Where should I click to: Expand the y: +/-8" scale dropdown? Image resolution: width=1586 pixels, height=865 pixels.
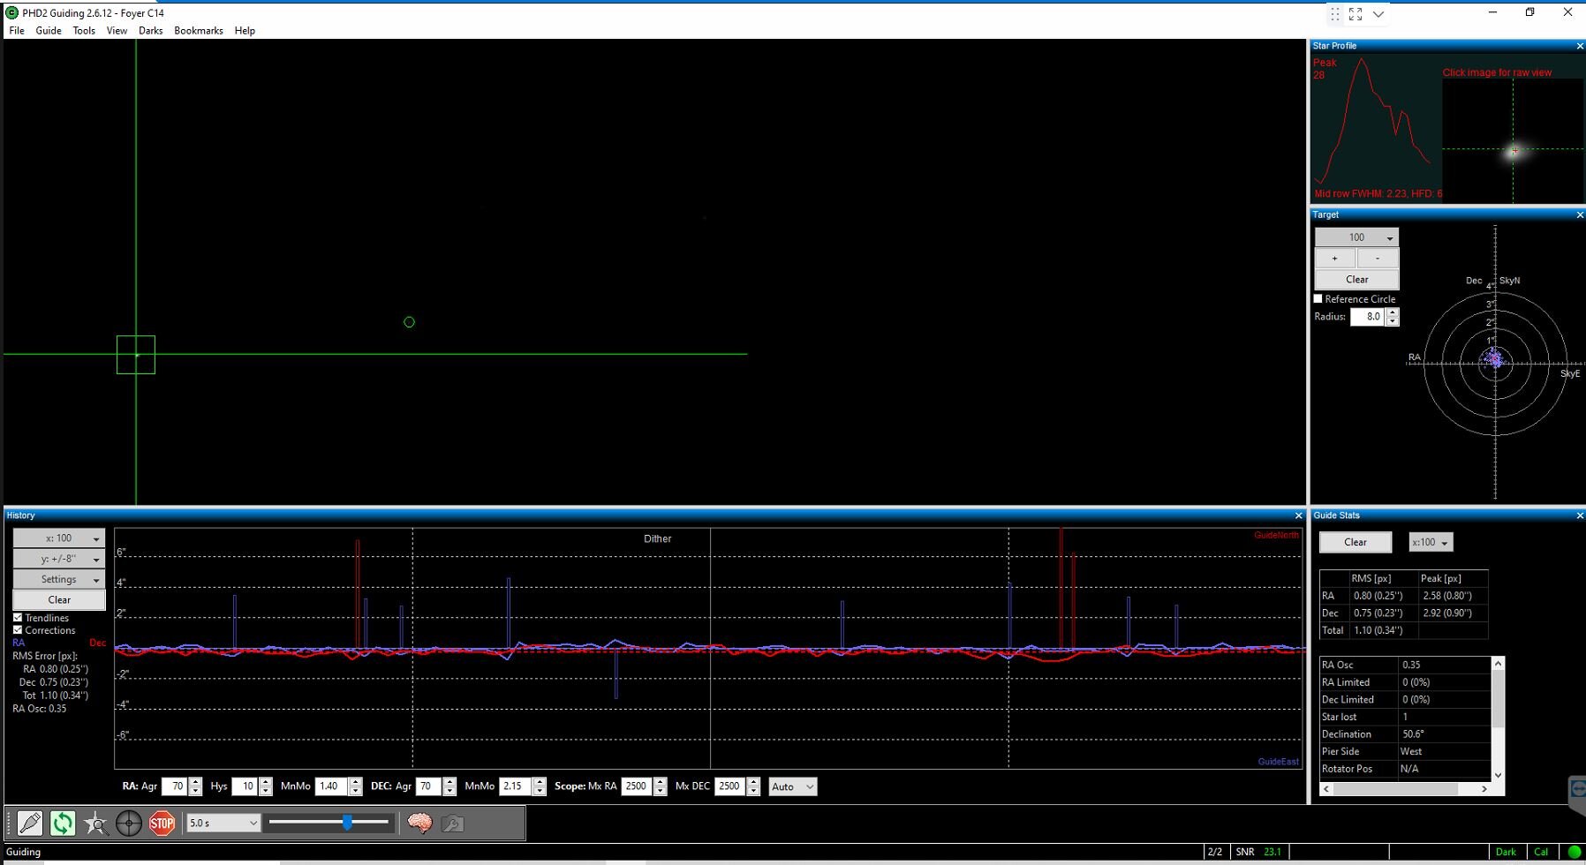pos(59,559)
